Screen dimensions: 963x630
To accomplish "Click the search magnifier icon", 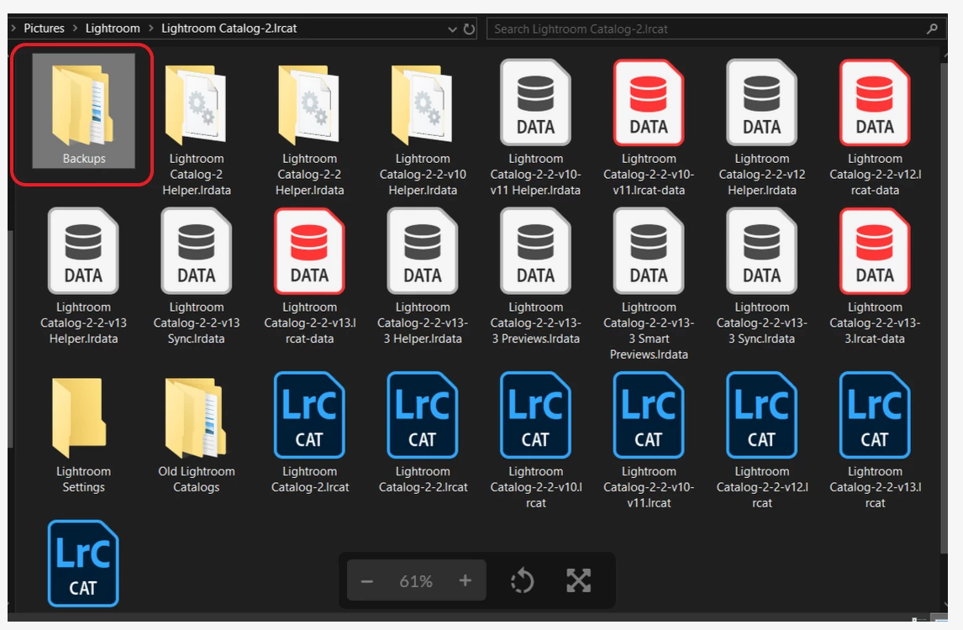I will coord(932,29).
